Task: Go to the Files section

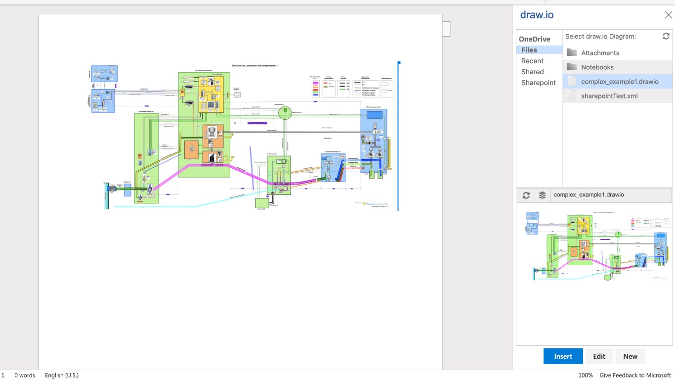Action: [529, 50]
